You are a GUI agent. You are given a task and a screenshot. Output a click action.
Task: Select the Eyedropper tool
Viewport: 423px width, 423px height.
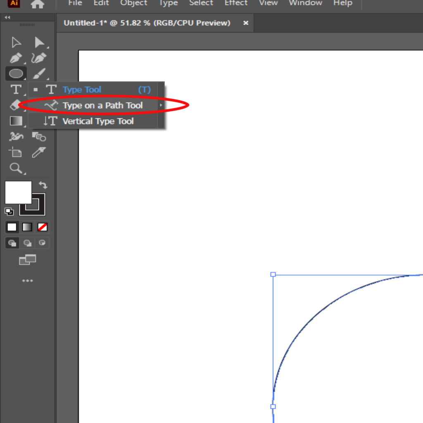pyautogui.click(x=39, y=152)
